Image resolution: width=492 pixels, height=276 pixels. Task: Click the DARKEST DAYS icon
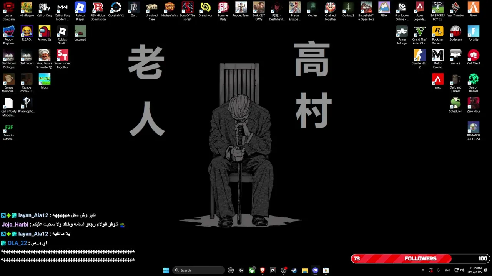point(259,11)
